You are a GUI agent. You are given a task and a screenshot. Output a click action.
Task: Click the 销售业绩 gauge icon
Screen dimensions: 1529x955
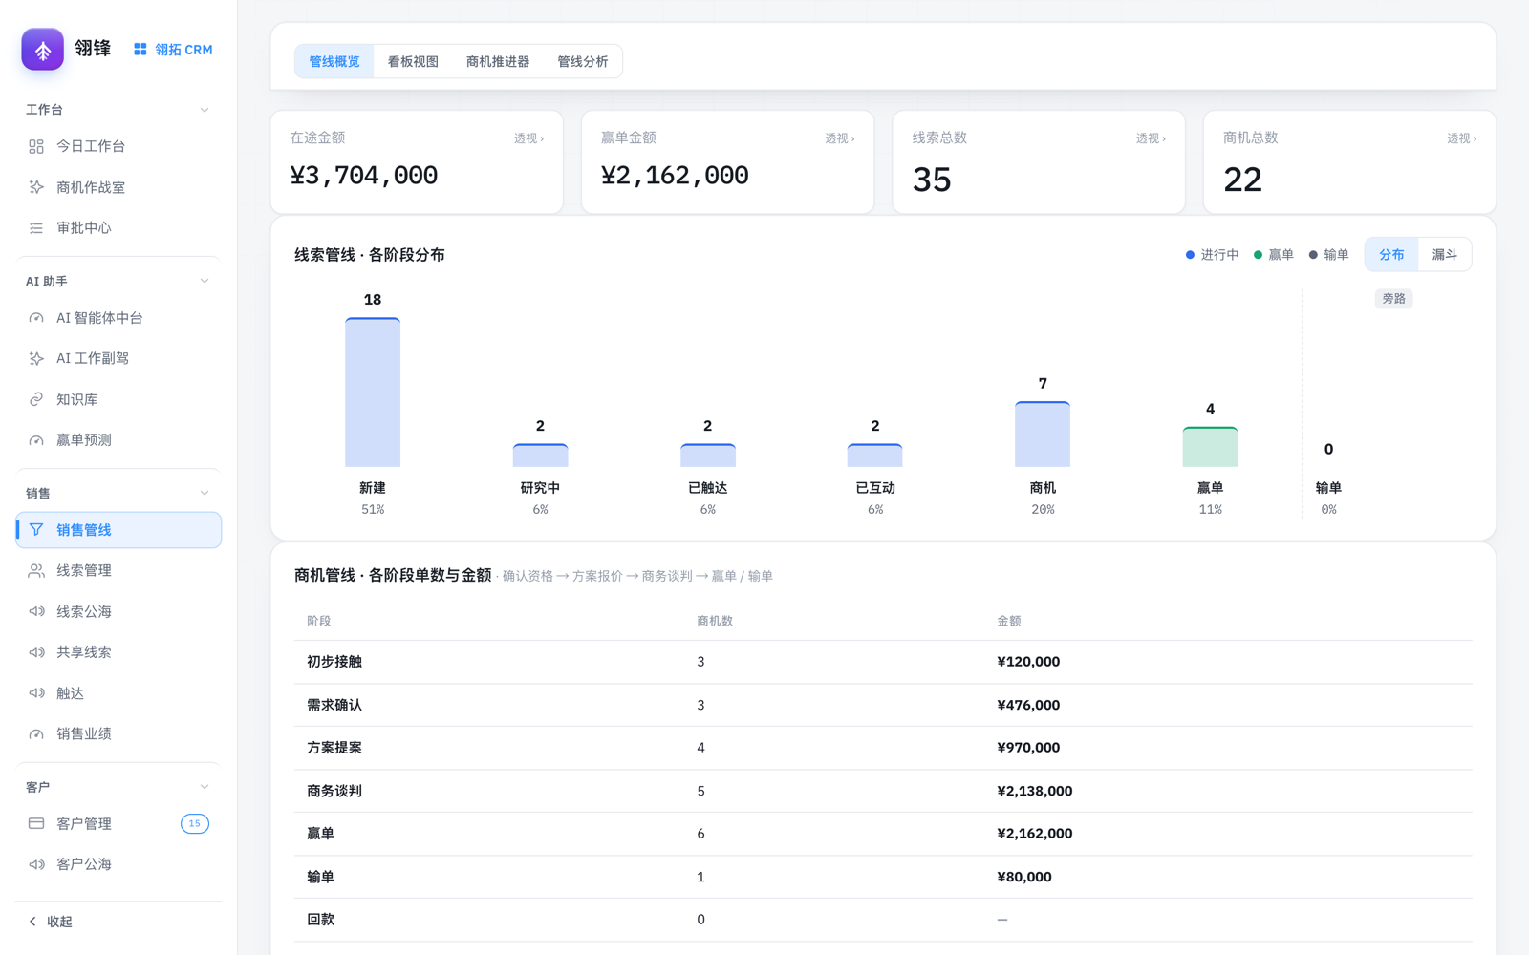[36, 733]
